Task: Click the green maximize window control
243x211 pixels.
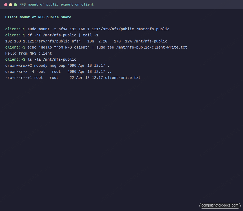Action: click(15, 4)
